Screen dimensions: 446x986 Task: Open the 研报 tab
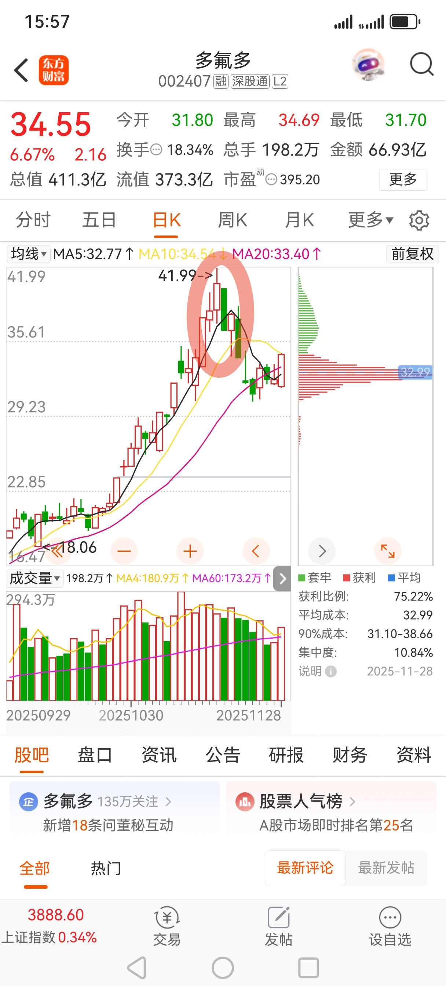pyautogui.click(x=286, y=755)
